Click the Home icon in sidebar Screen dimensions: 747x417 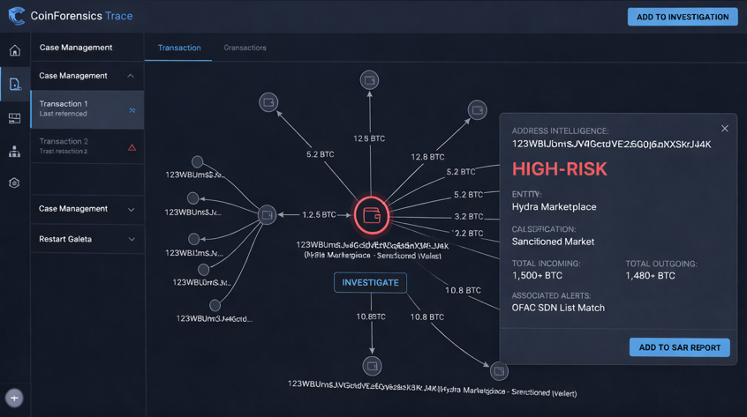(15, 50)
